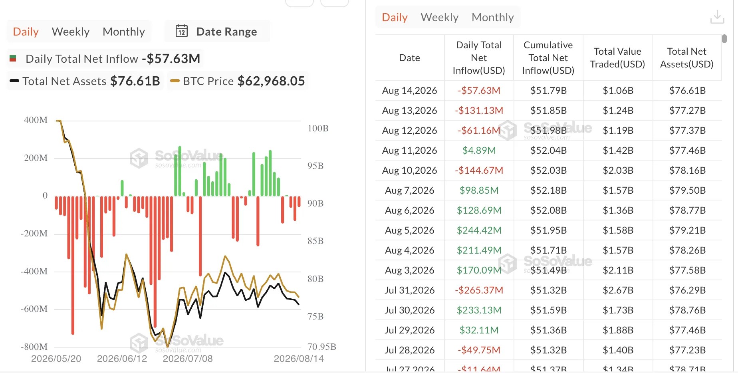
Task: Switch the table to Monthly view
Action: 493,17
